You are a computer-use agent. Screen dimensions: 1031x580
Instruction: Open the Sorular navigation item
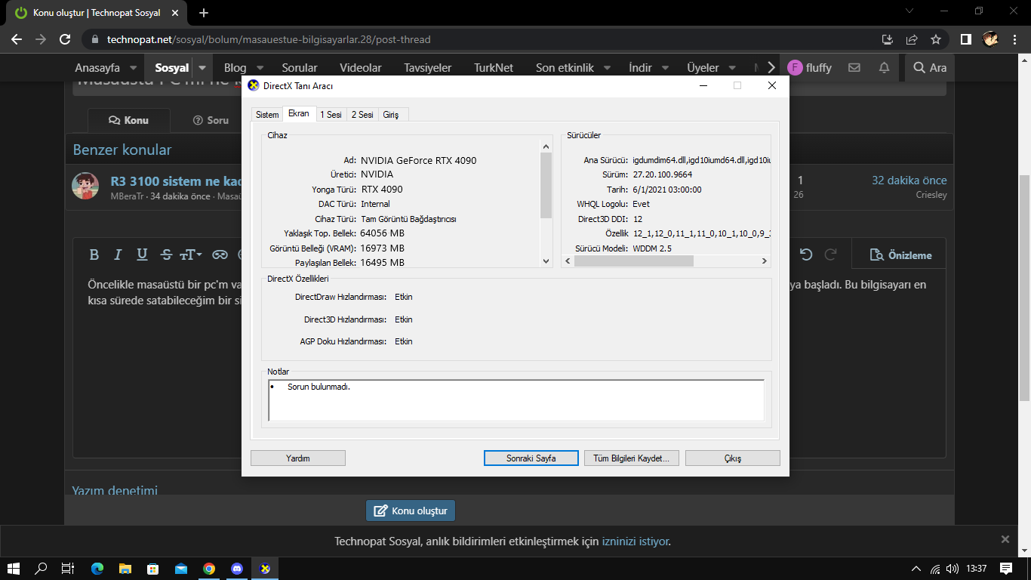click(300, 67)
